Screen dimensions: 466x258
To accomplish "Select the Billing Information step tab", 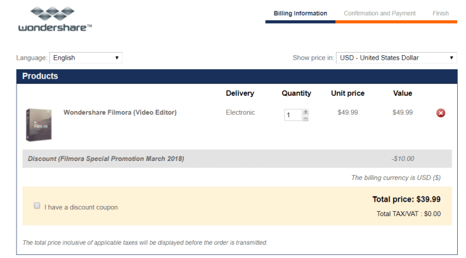I will coord(301,13).
